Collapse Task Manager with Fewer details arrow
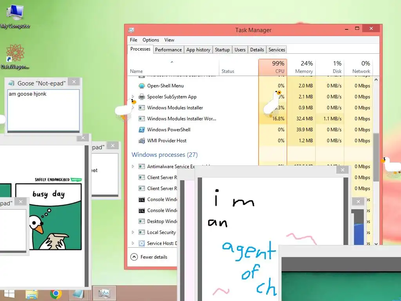401x301 pixels. [x=134, y=257]
